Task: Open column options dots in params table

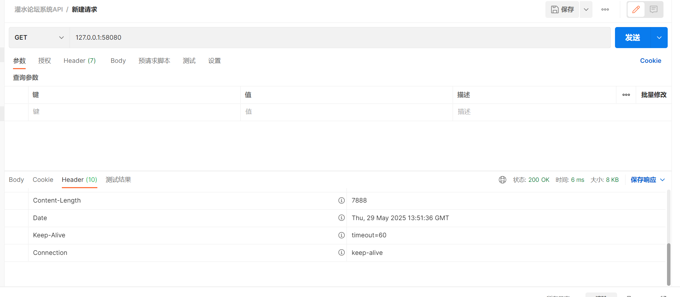Action: [x=626, y=95]
